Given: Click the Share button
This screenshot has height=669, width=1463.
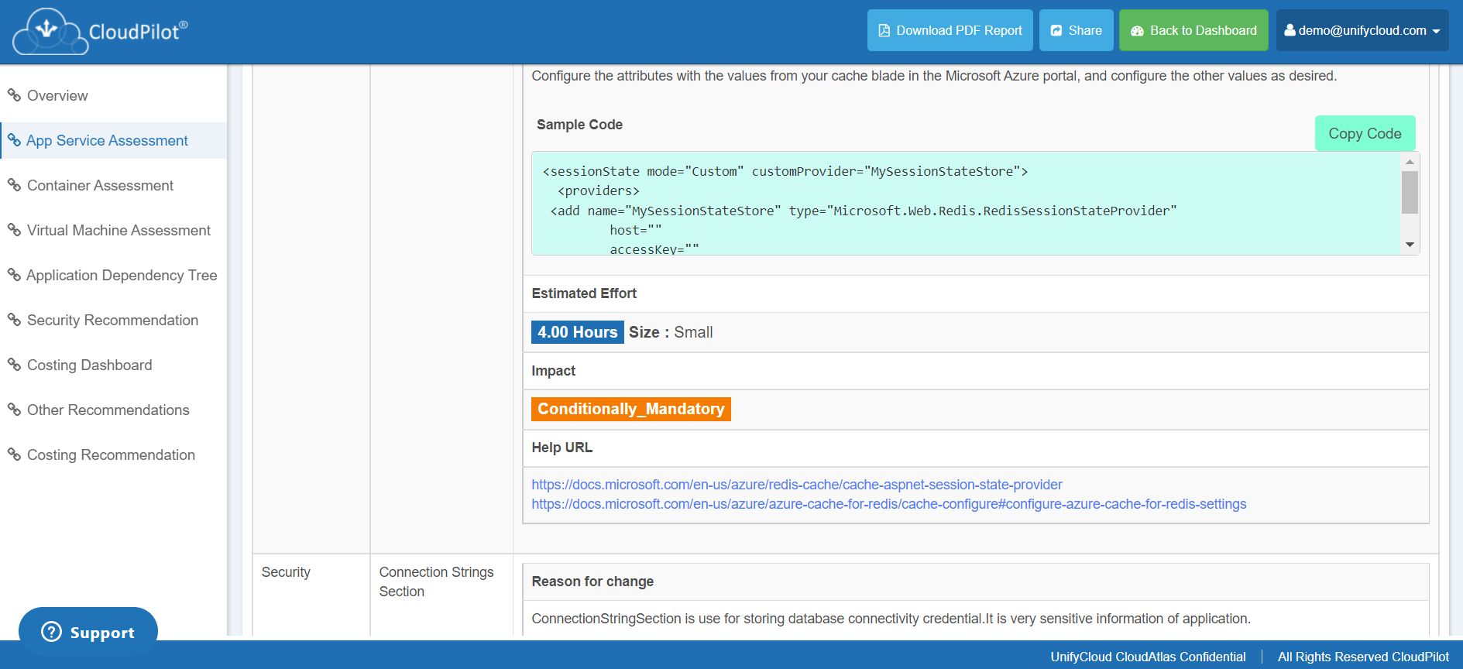Looking at the screenshot, I should pyautogui.click(x=1077, y=30).
